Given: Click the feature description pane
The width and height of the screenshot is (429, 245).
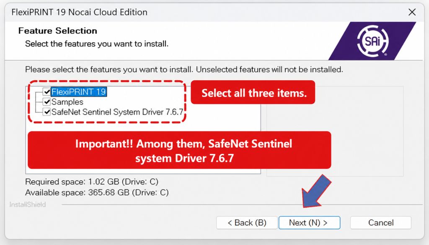Looking at the screenshot, I should 335,131.
